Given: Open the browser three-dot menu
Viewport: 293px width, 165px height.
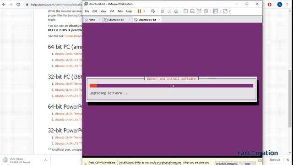Looking at the screenshot, I should coord(287,5).
